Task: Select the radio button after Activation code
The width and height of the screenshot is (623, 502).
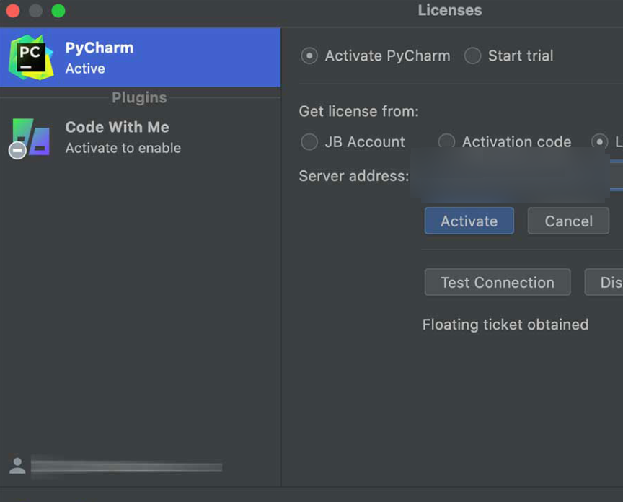Action: point(599,142)
